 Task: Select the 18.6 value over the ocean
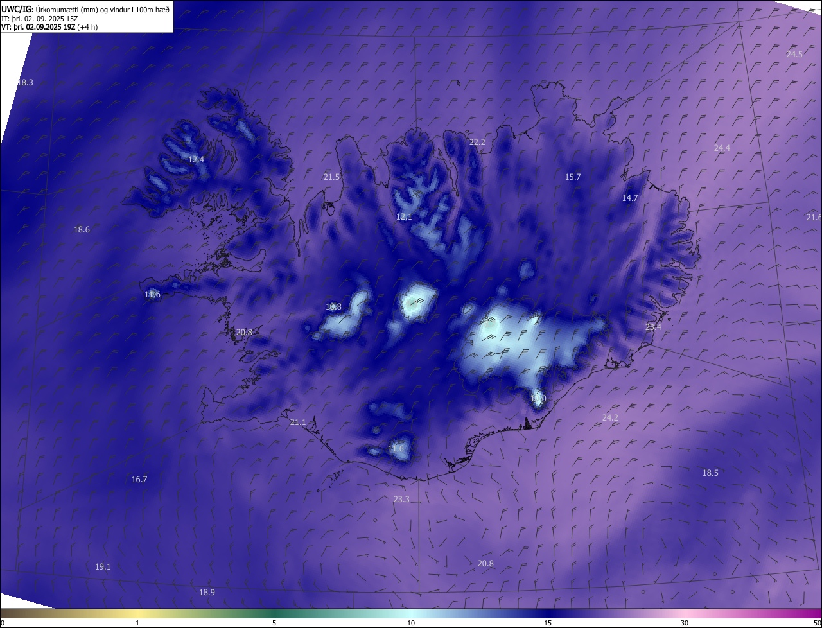coord(82,229)
